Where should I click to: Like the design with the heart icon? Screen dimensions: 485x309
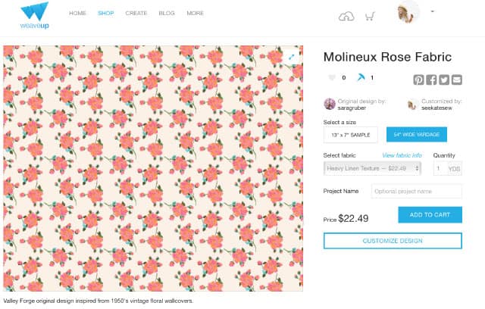[332, 77]
